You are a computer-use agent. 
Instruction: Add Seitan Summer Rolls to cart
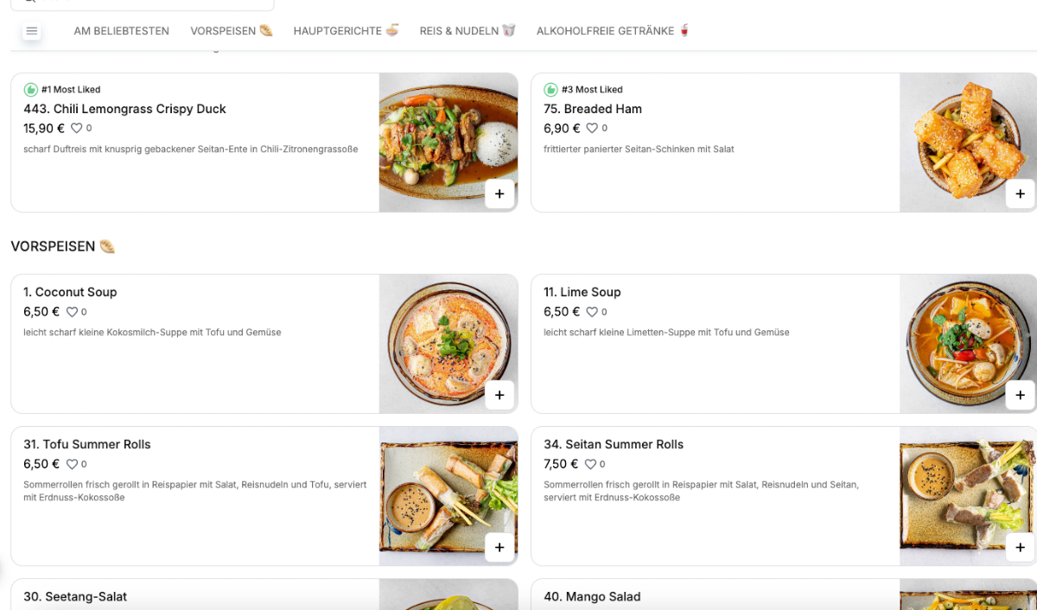point(1020,547)
